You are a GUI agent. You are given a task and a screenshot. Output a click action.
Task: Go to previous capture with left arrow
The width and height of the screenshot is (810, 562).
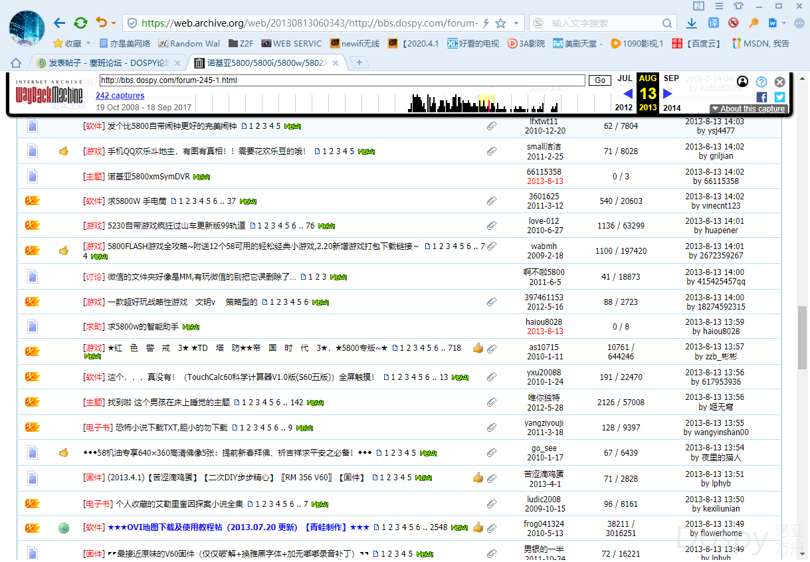coord(628,94)
